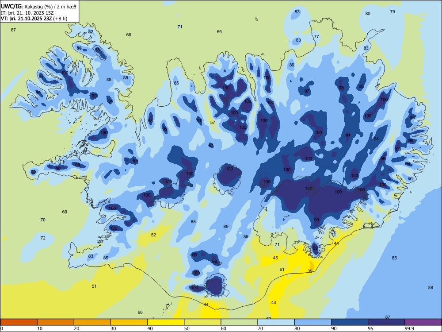Click the '99.9' legend tick label
Viewport: 442px width, 332px height.
[409, 328]
